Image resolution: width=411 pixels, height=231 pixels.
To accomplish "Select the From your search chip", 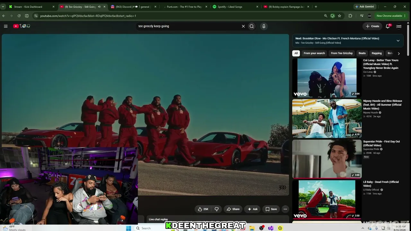I will click(314, 53).
